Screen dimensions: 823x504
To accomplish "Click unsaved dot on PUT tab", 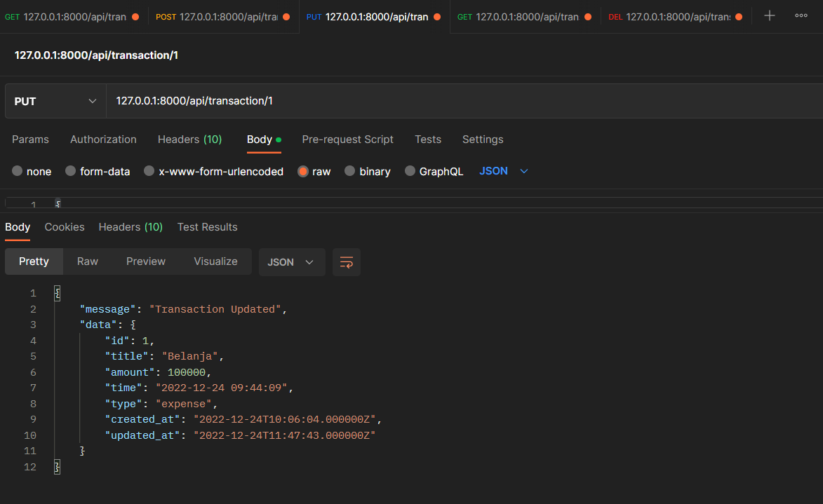I will [436, 17].
